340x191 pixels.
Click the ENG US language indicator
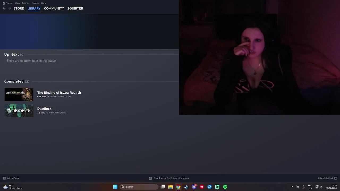tap(310, 187)
